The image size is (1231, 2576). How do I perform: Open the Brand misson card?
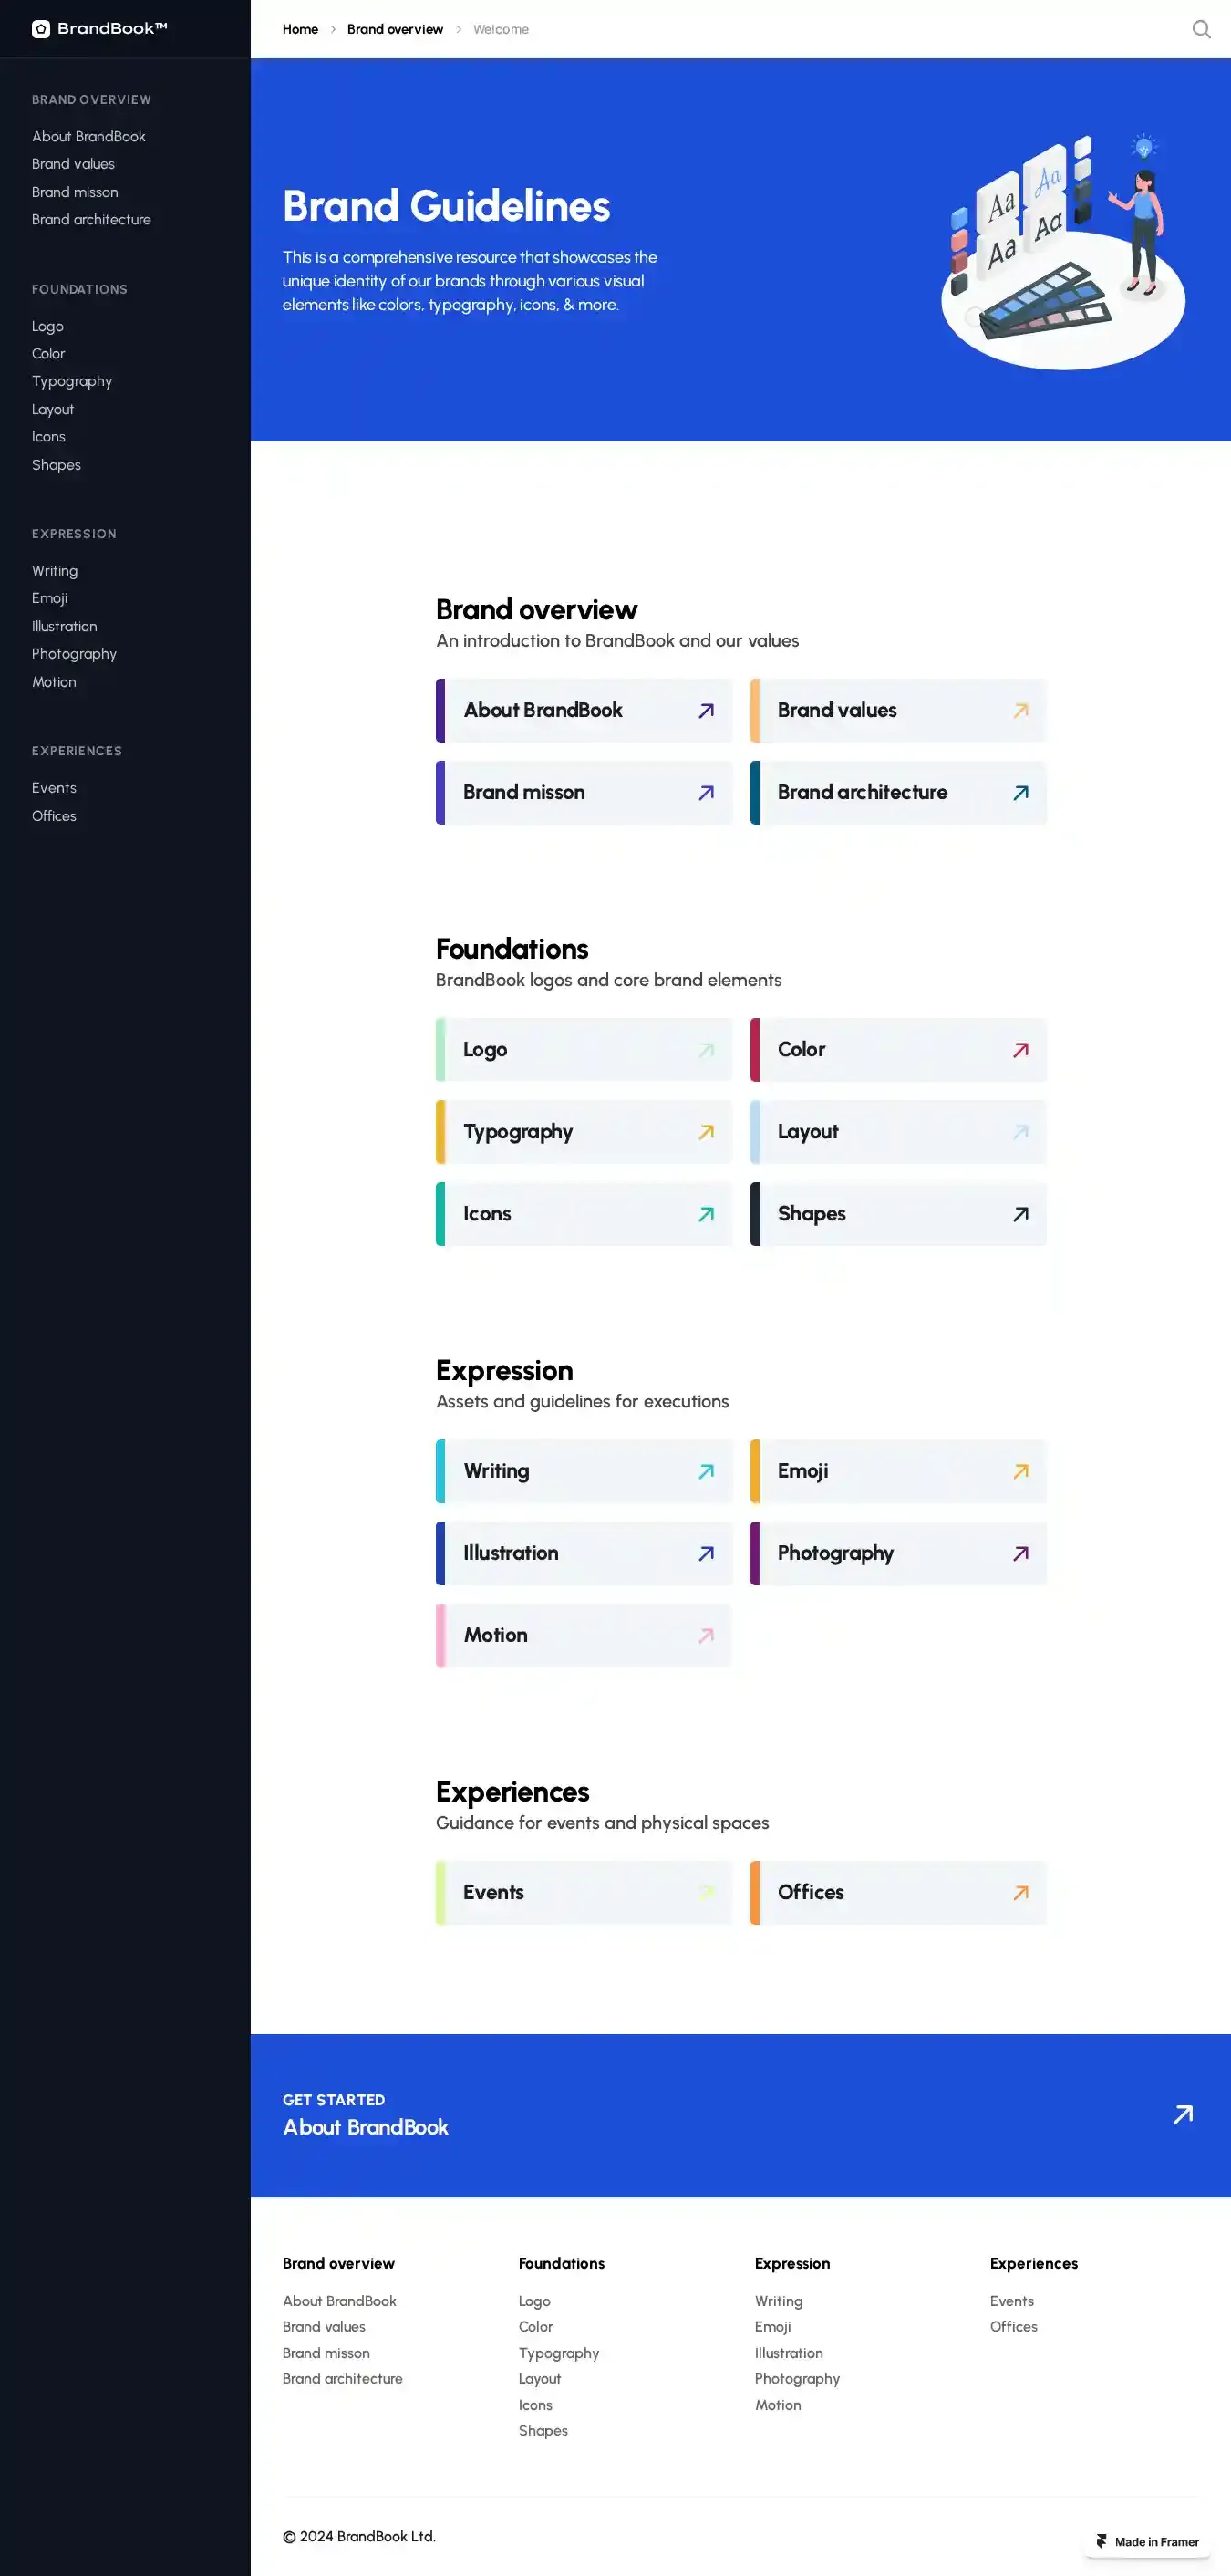pos(584,793)
